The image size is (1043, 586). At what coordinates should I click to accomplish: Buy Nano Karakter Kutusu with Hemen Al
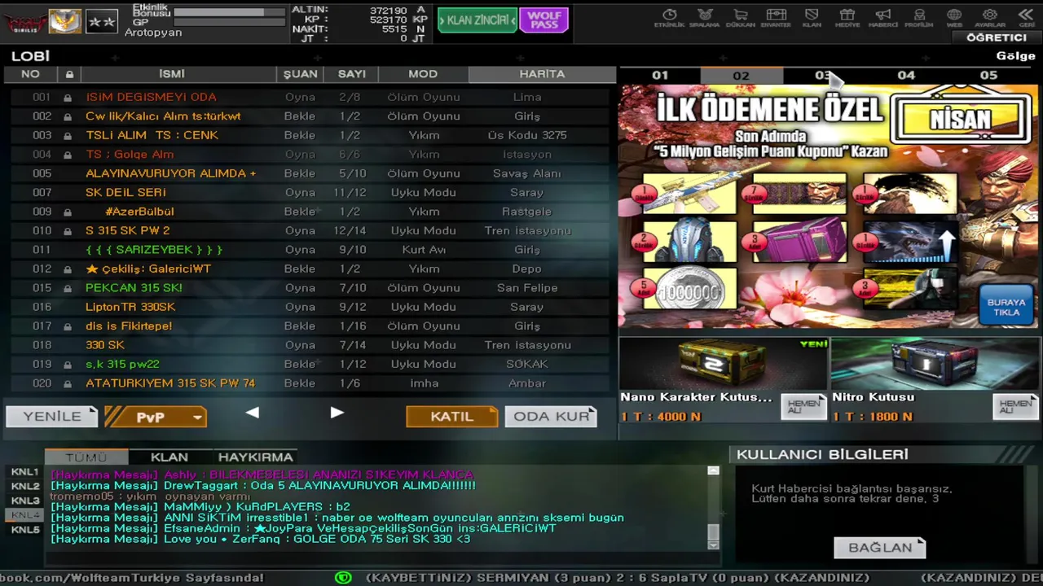(x=803, y=405)
